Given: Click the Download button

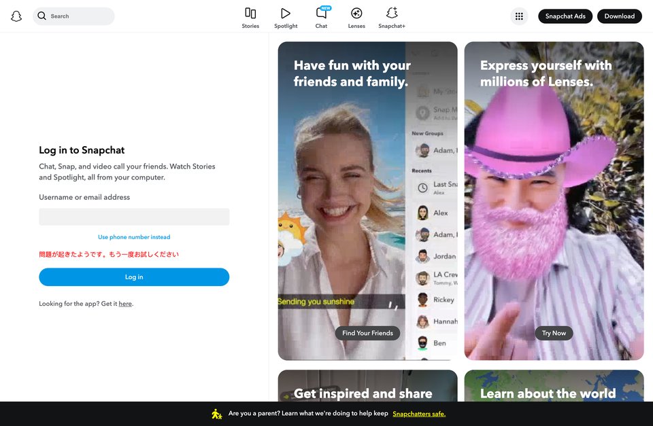Looking at the screenshot, I should (619, 16).
